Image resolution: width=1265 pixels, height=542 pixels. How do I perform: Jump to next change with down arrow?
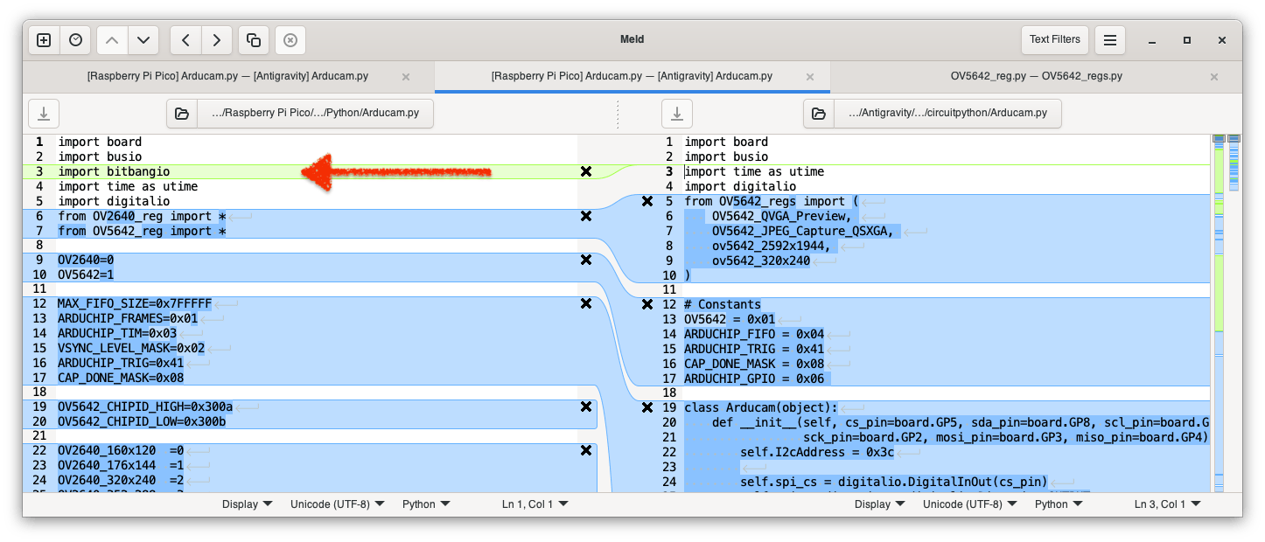click(x=143, y=40)
